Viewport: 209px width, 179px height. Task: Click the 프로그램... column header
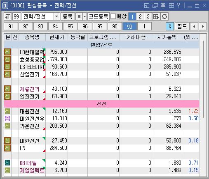point(103,37)
